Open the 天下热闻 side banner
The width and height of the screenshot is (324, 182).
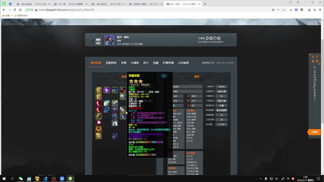click(x=315, y=59)
